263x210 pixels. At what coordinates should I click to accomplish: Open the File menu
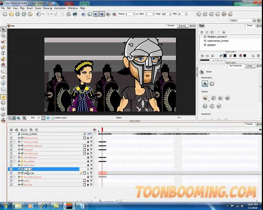3,8
